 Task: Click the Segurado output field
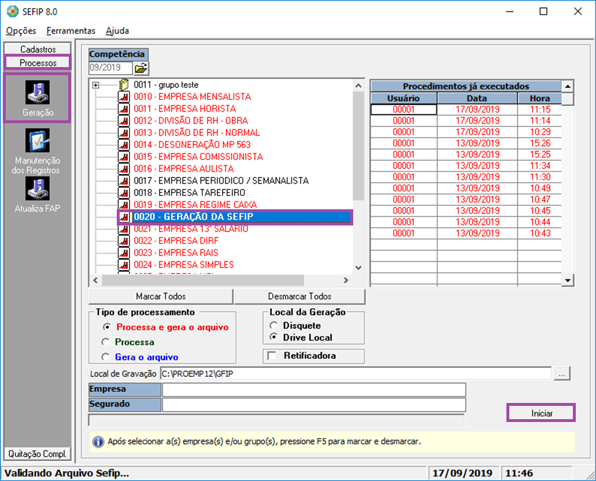point(314,405)
